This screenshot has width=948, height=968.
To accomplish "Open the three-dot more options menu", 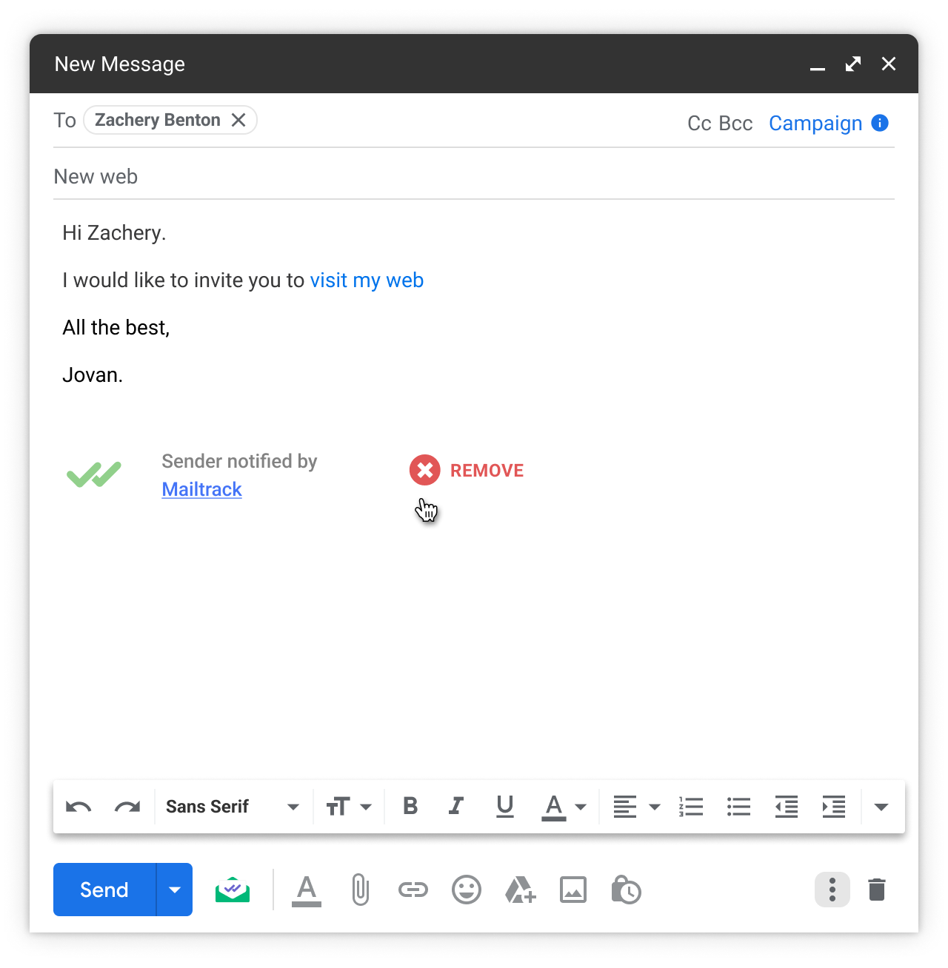I will [x=832, y=890].
